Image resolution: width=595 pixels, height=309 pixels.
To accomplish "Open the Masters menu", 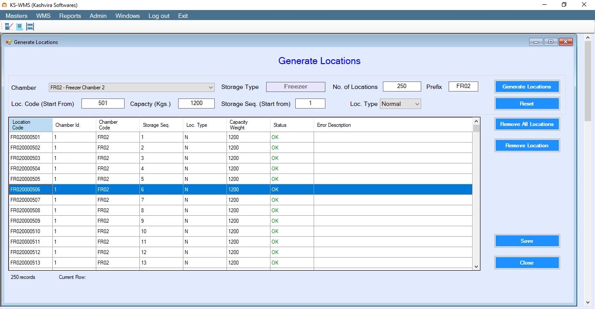I will click(16, 16).
